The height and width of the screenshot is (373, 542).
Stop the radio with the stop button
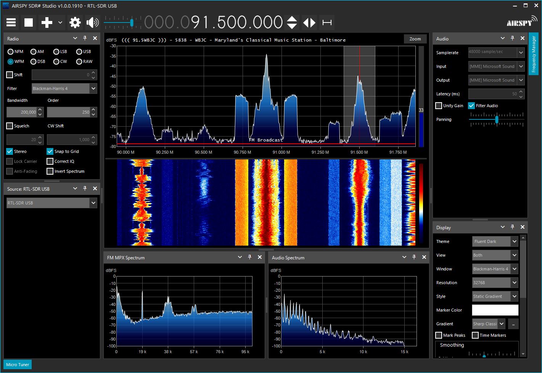pos(29,23)
